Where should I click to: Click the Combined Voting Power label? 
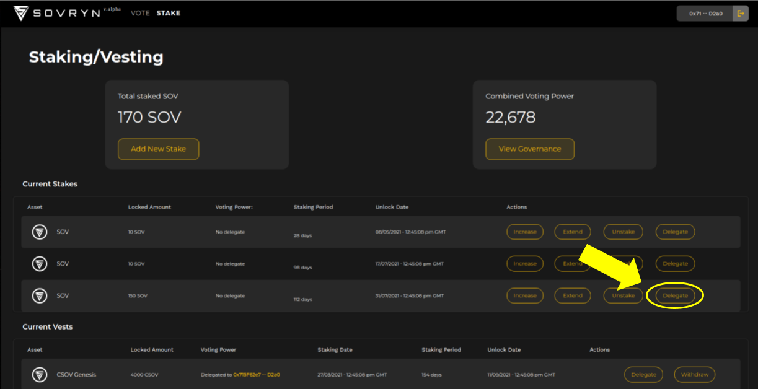(530, 97)
